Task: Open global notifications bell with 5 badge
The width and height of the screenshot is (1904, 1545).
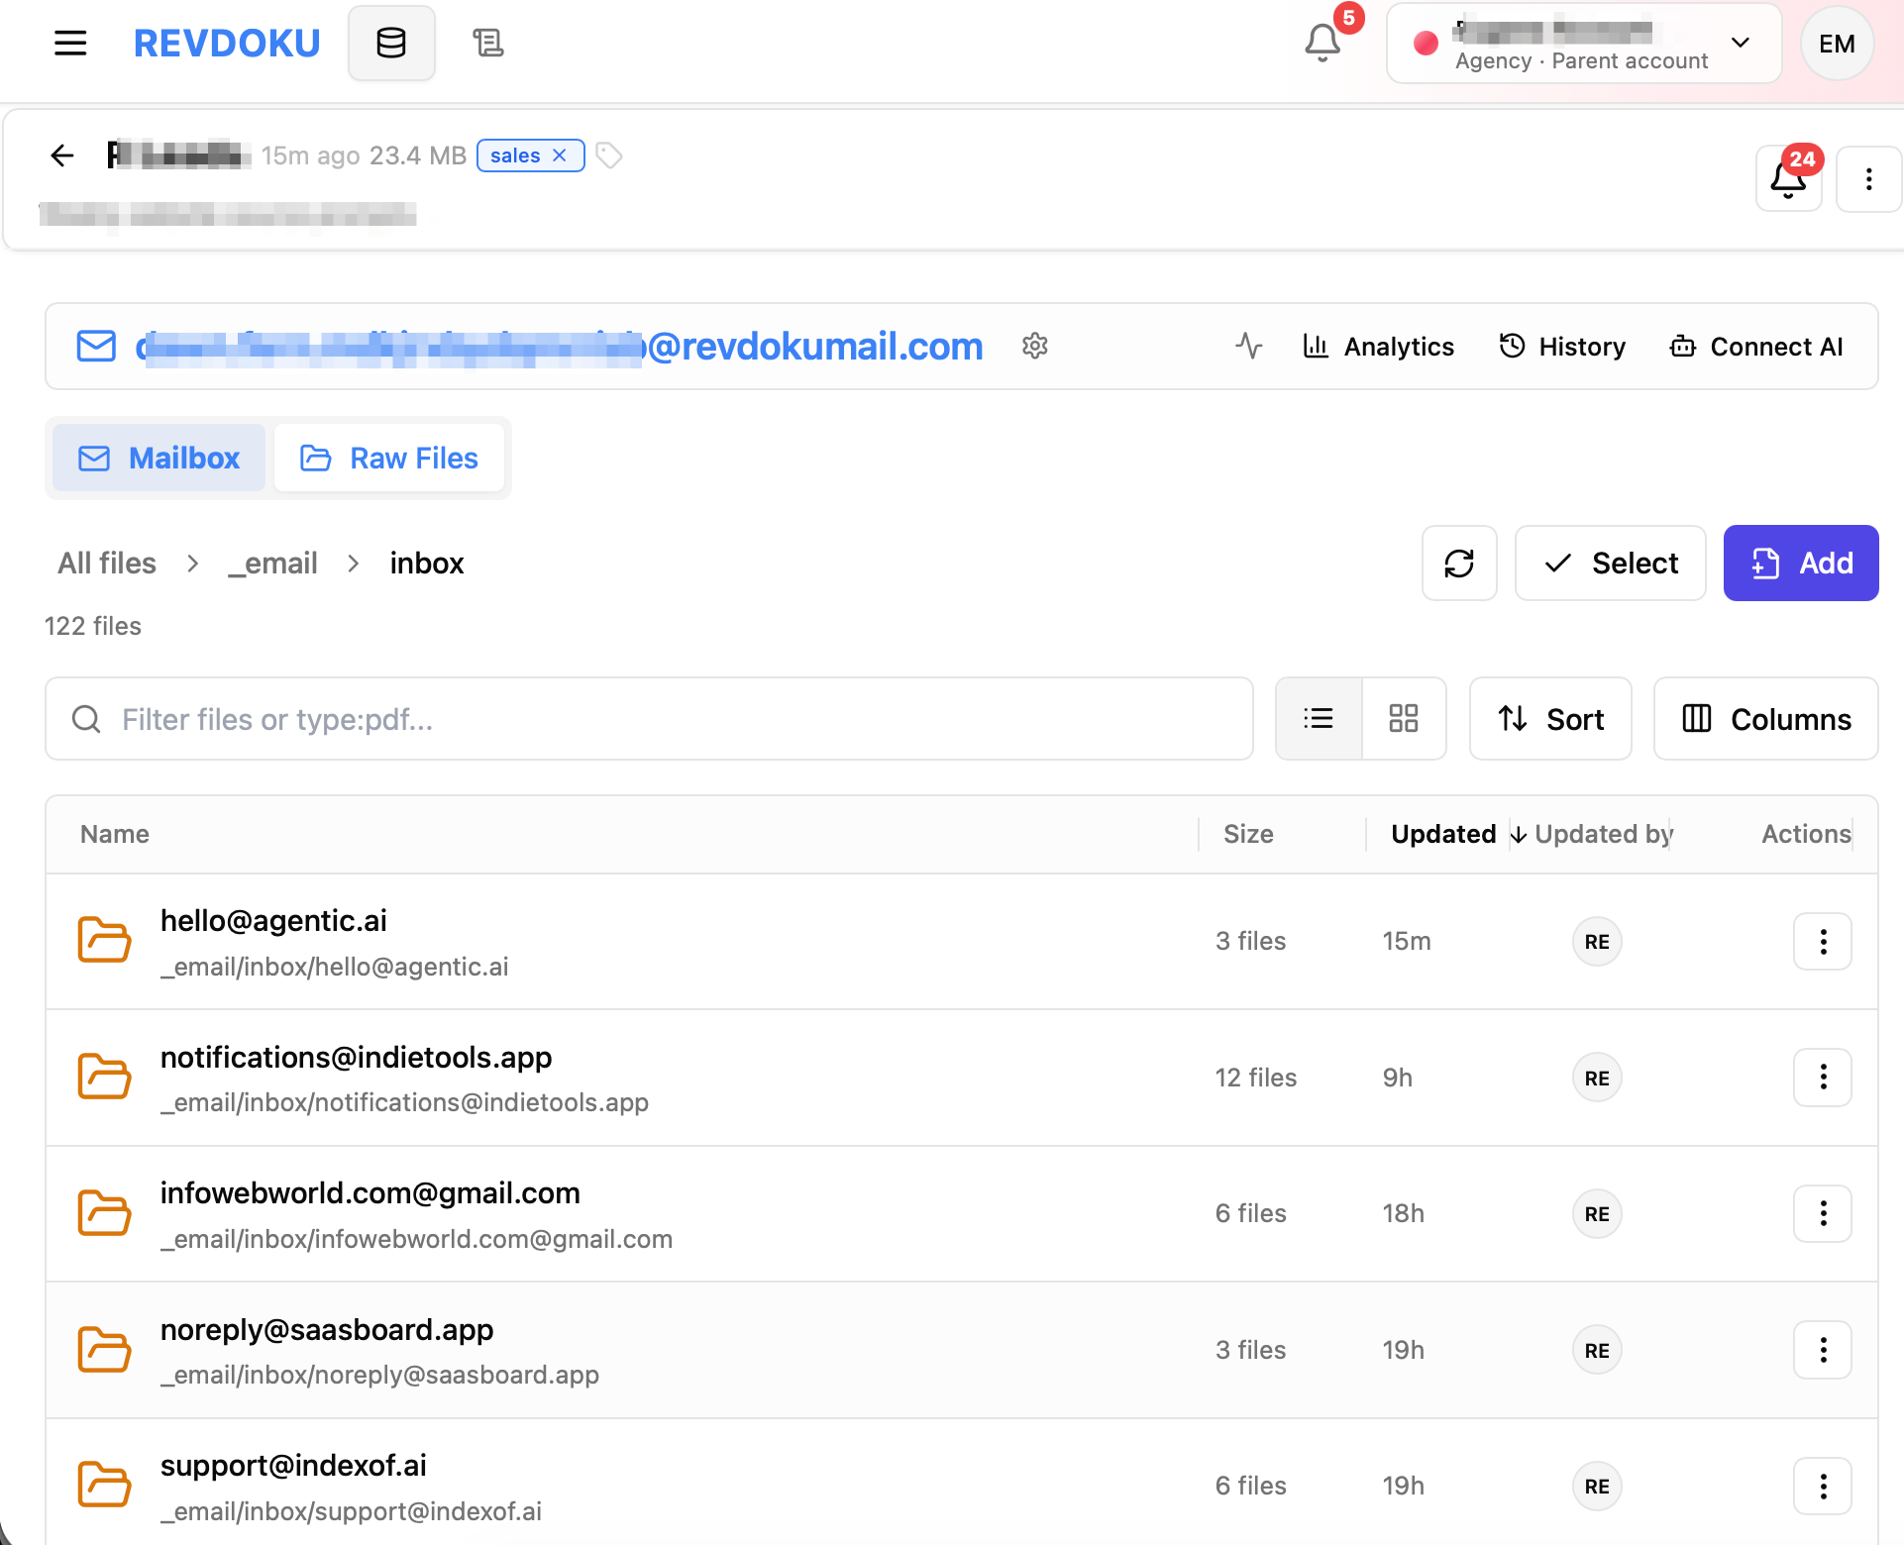Action: click(x=1323, y=42)
